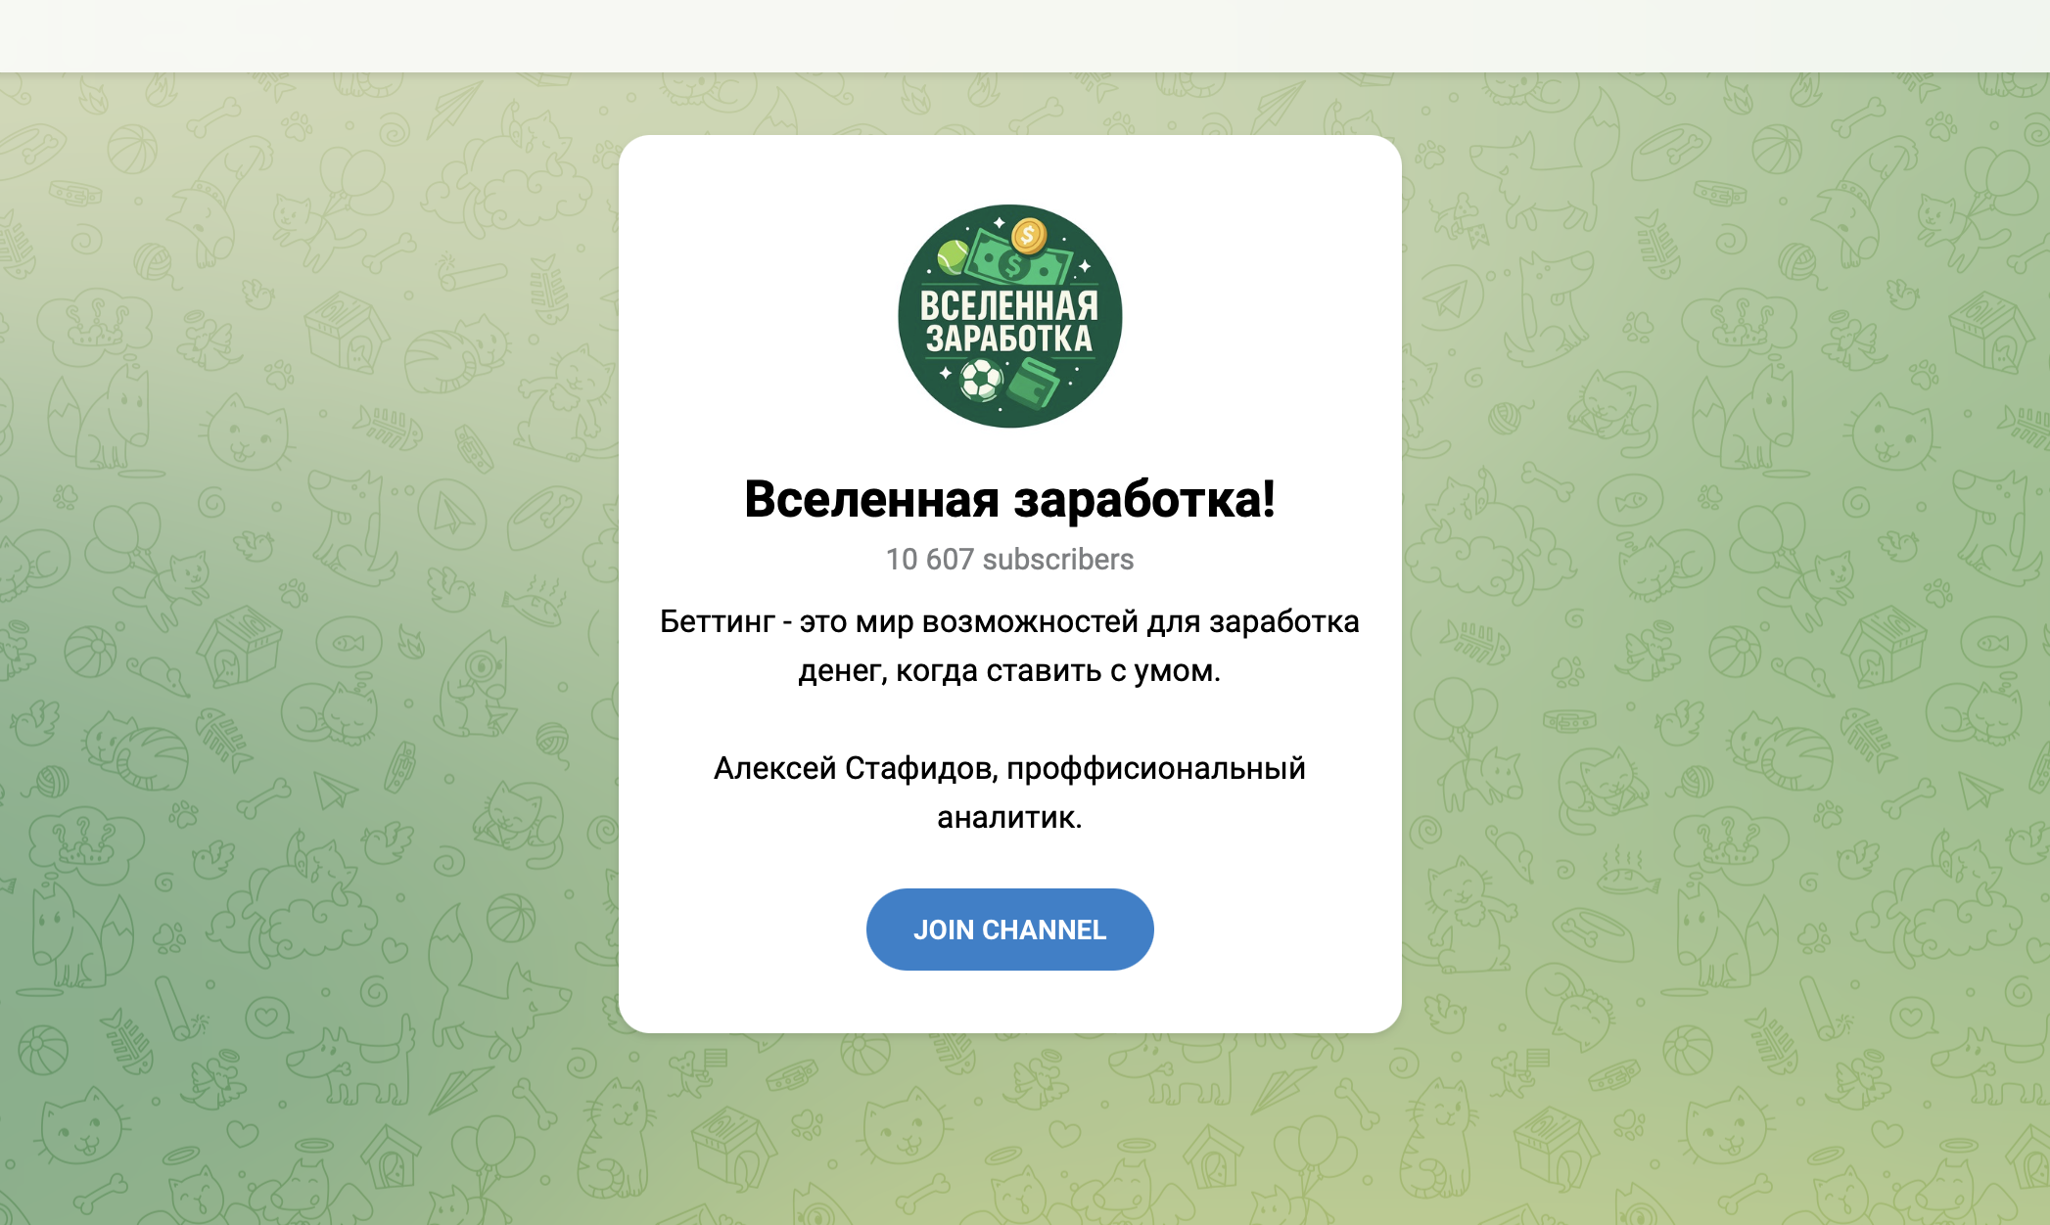Click the green wallet in avatar logo
This screenshot has width=2050, height=1225.
click(1034, 382)
